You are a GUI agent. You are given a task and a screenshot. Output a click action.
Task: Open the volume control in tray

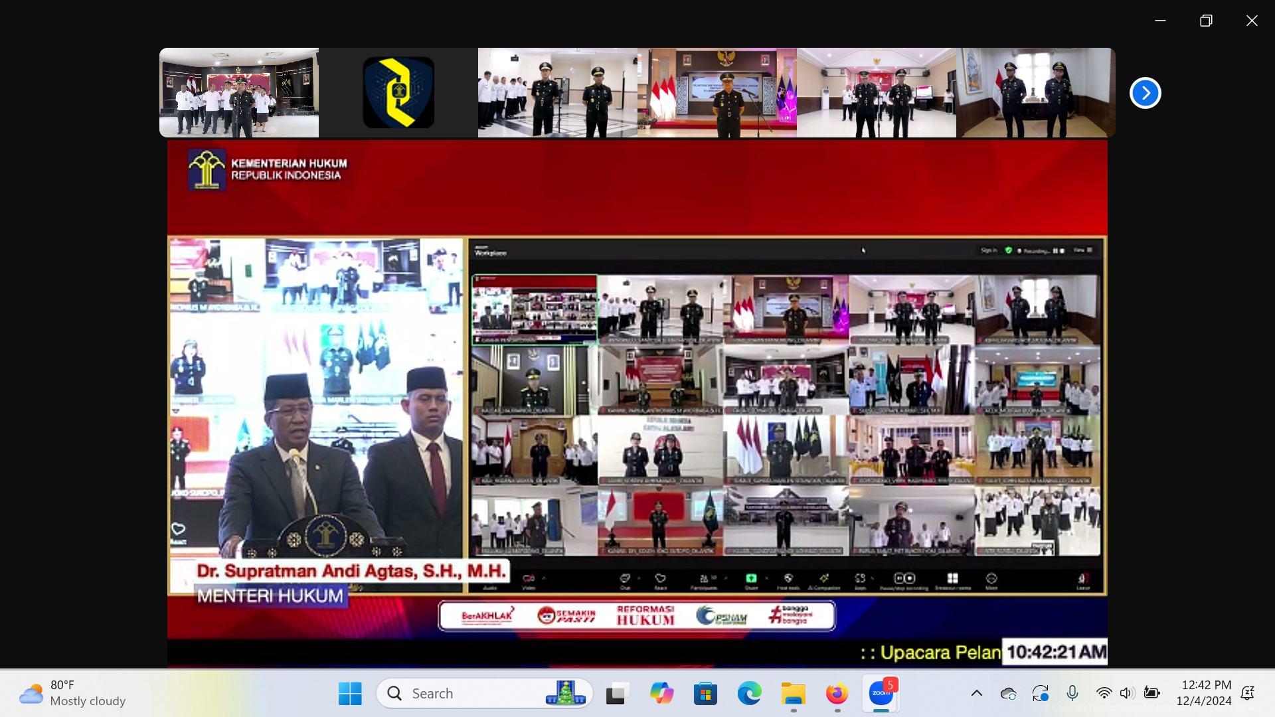(x=1127, y=694)
